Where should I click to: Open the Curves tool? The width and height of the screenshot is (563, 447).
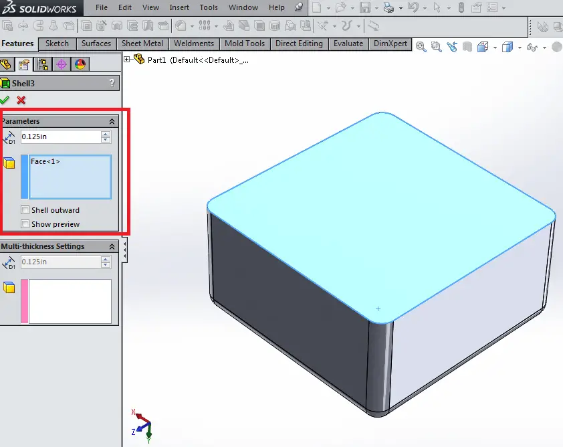(x=347, y=26)
